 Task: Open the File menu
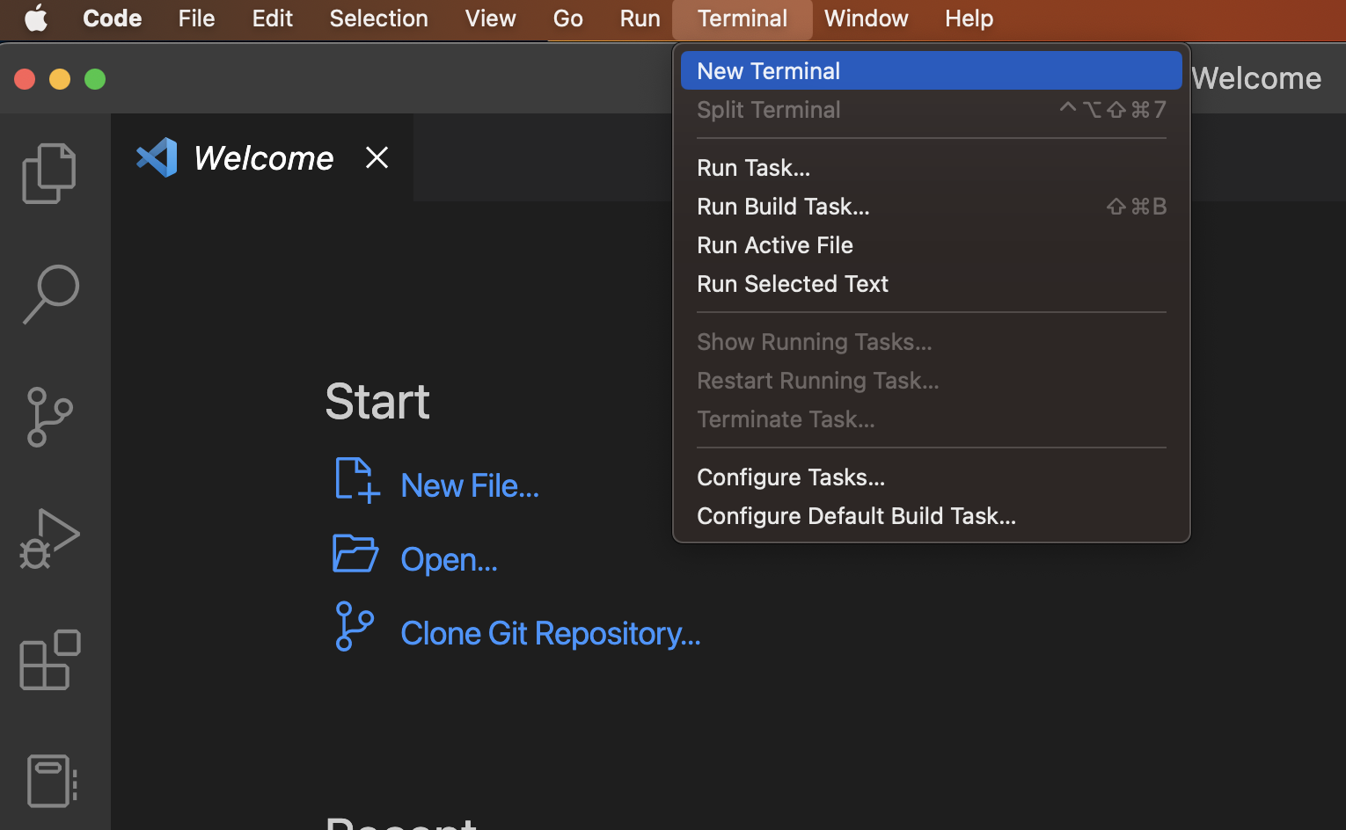(196, 18)
